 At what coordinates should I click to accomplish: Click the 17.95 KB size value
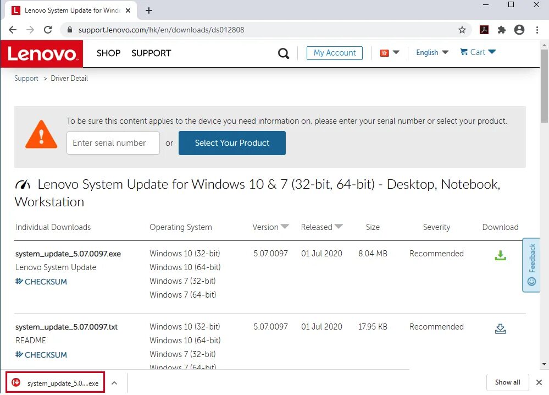click(373, 327)
